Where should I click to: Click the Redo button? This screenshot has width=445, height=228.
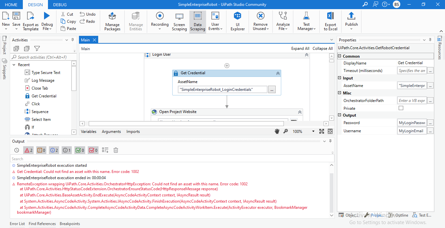click(87, 21)
